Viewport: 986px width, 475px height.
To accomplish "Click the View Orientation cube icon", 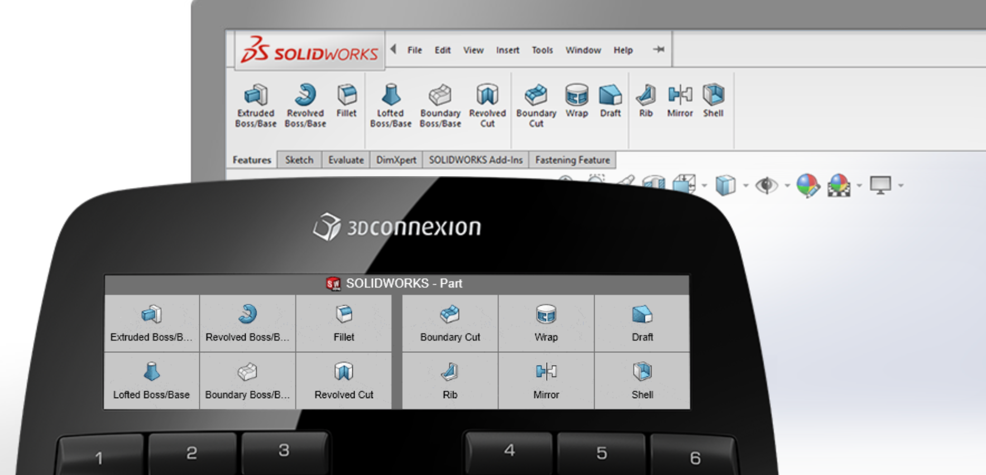I will [x=684, y=185].
